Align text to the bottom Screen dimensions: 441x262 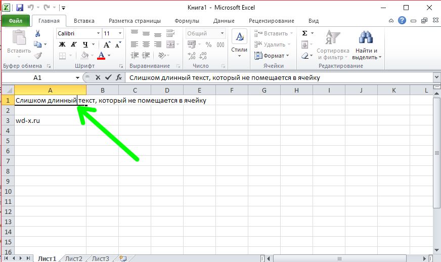click(x=157, y=33)
